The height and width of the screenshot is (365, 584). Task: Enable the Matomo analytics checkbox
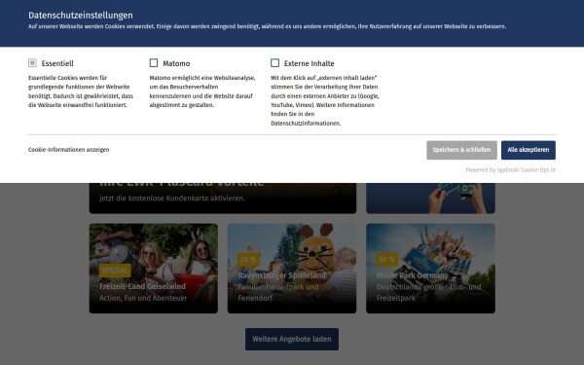(154, 63)
